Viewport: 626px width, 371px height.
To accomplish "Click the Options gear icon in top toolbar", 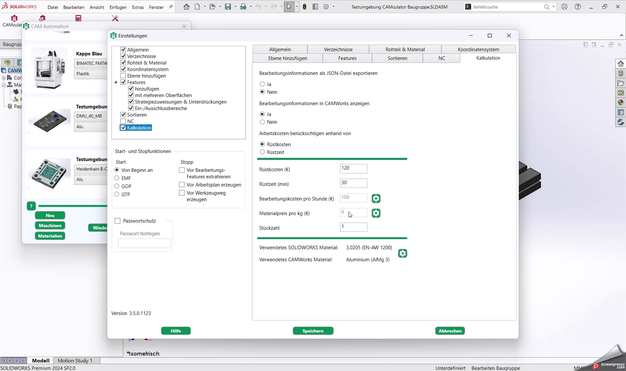I will [x=326, y=7].
